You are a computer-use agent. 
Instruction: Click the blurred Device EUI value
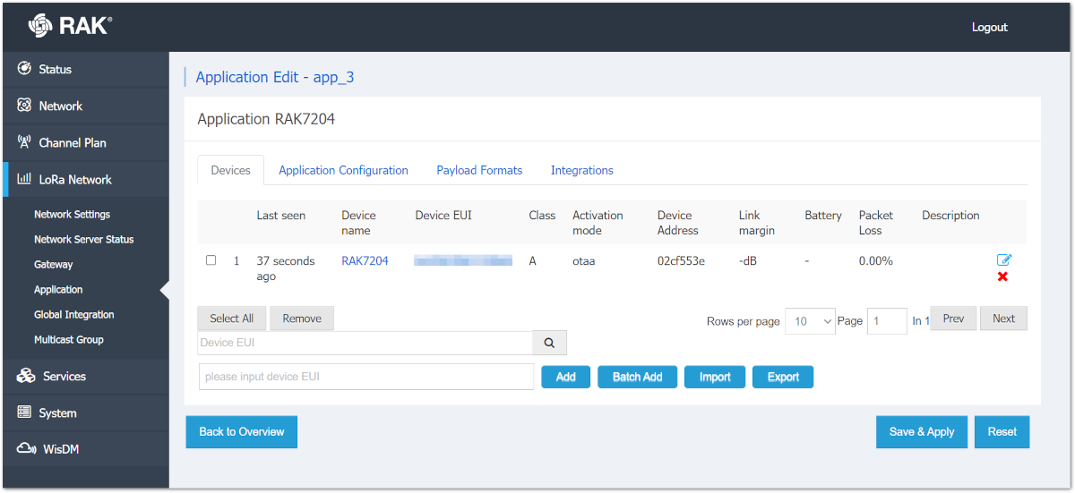click(x=463, y=260)
